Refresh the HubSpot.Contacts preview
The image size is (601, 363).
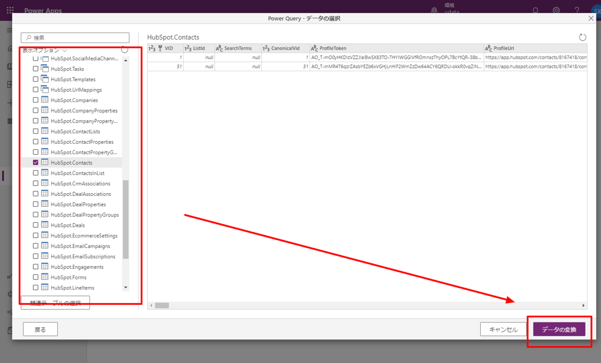tap(582, 38)
